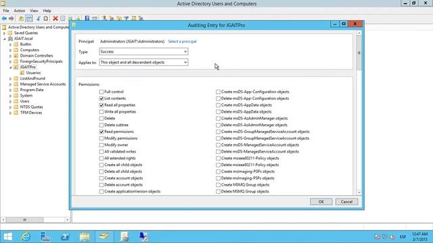Viewport: 433px width, 243px height.
Task: Click the blue Help icon in toolbar
Action: tap(87, 18)
